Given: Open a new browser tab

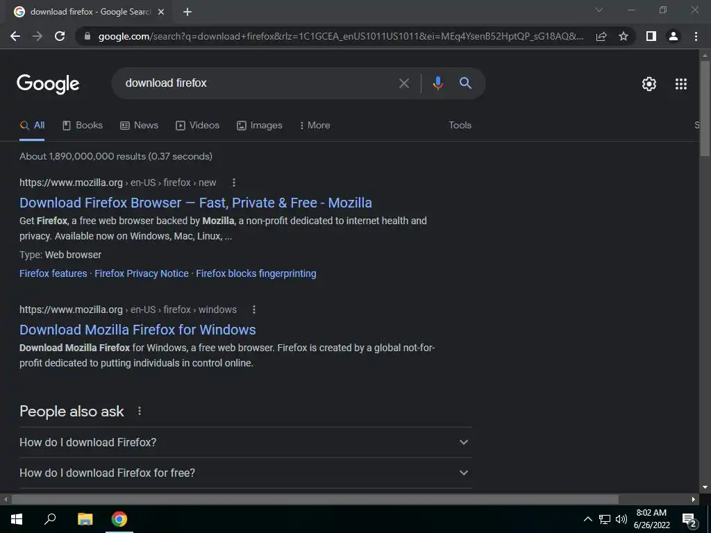Looking at the screenshot, I should tap(187, 12).
